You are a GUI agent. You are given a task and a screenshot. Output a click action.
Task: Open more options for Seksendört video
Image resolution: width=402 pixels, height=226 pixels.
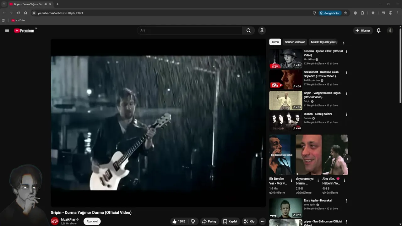(347, 73)
